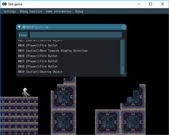Close the Test game window
This screenshot has height=135, width=169.
point(163,4)
